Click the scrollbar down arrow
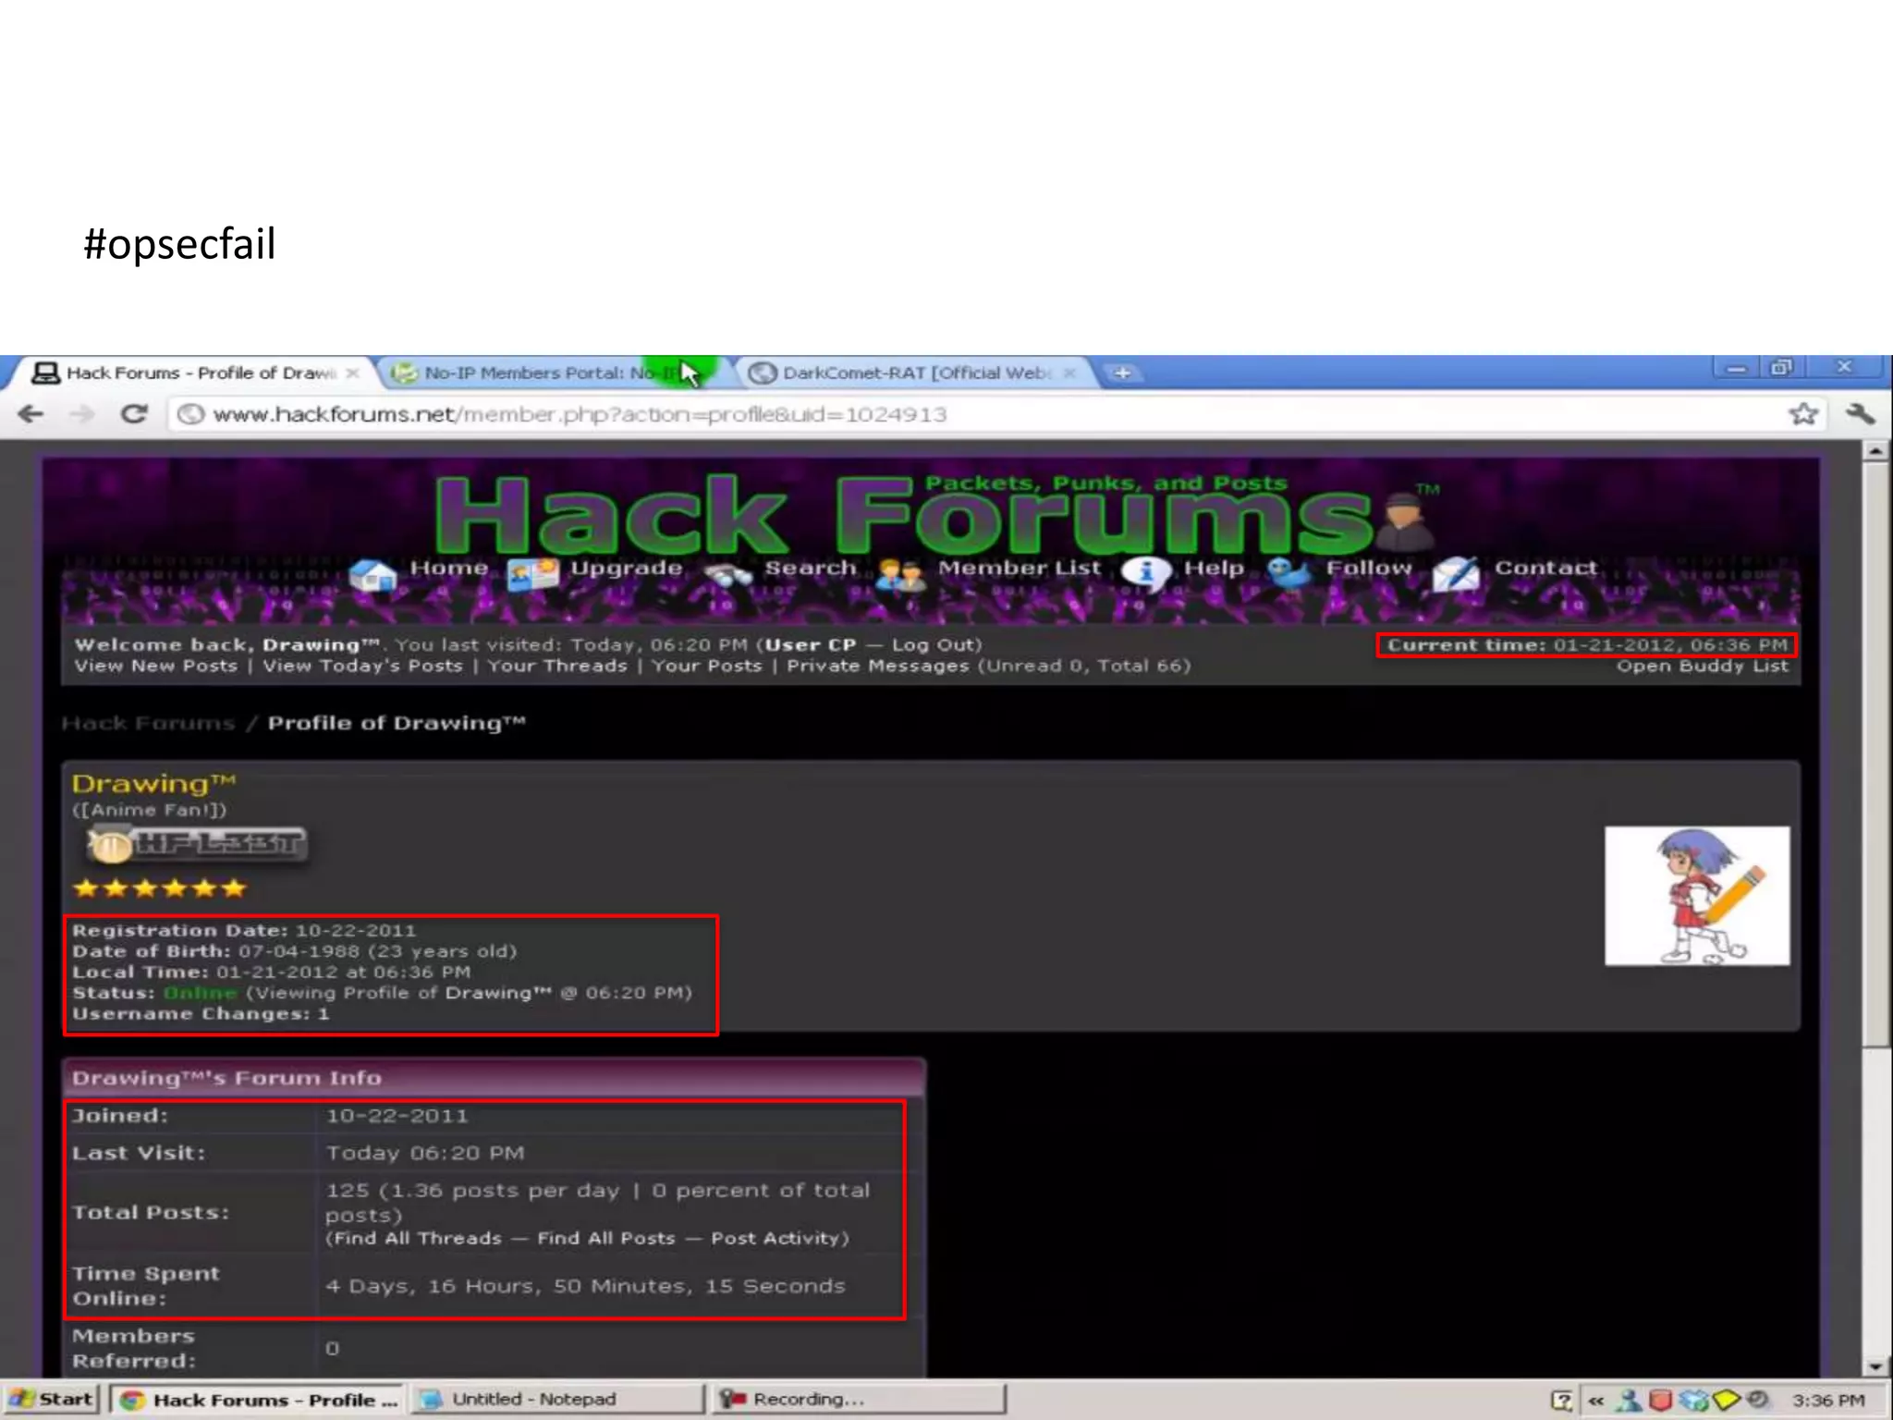This screenshot has height=1420, width=1893. coord(1875,1367)
